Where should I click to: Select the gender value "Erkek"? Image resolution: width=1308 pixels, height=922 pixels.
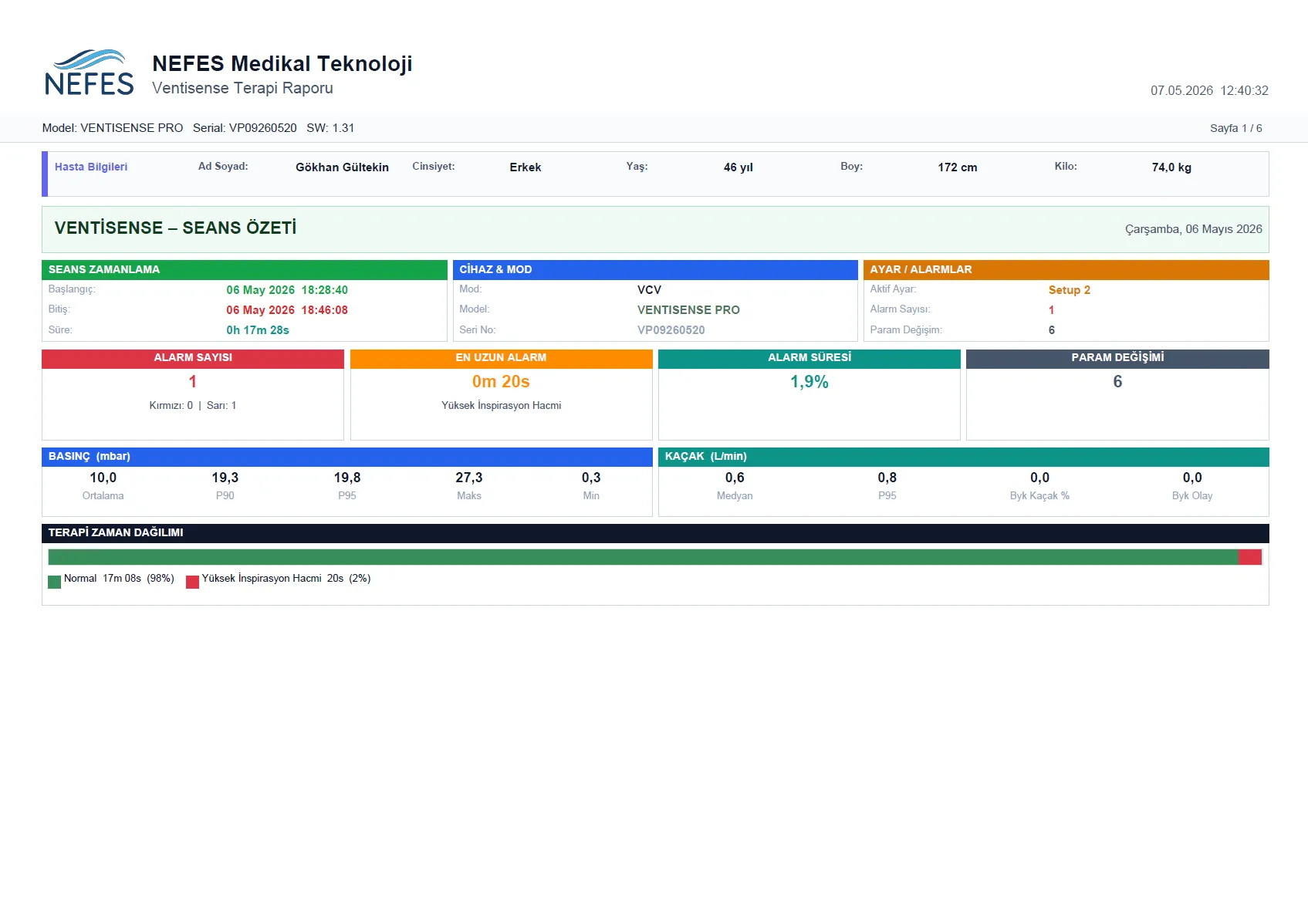(x=526, y=167)
